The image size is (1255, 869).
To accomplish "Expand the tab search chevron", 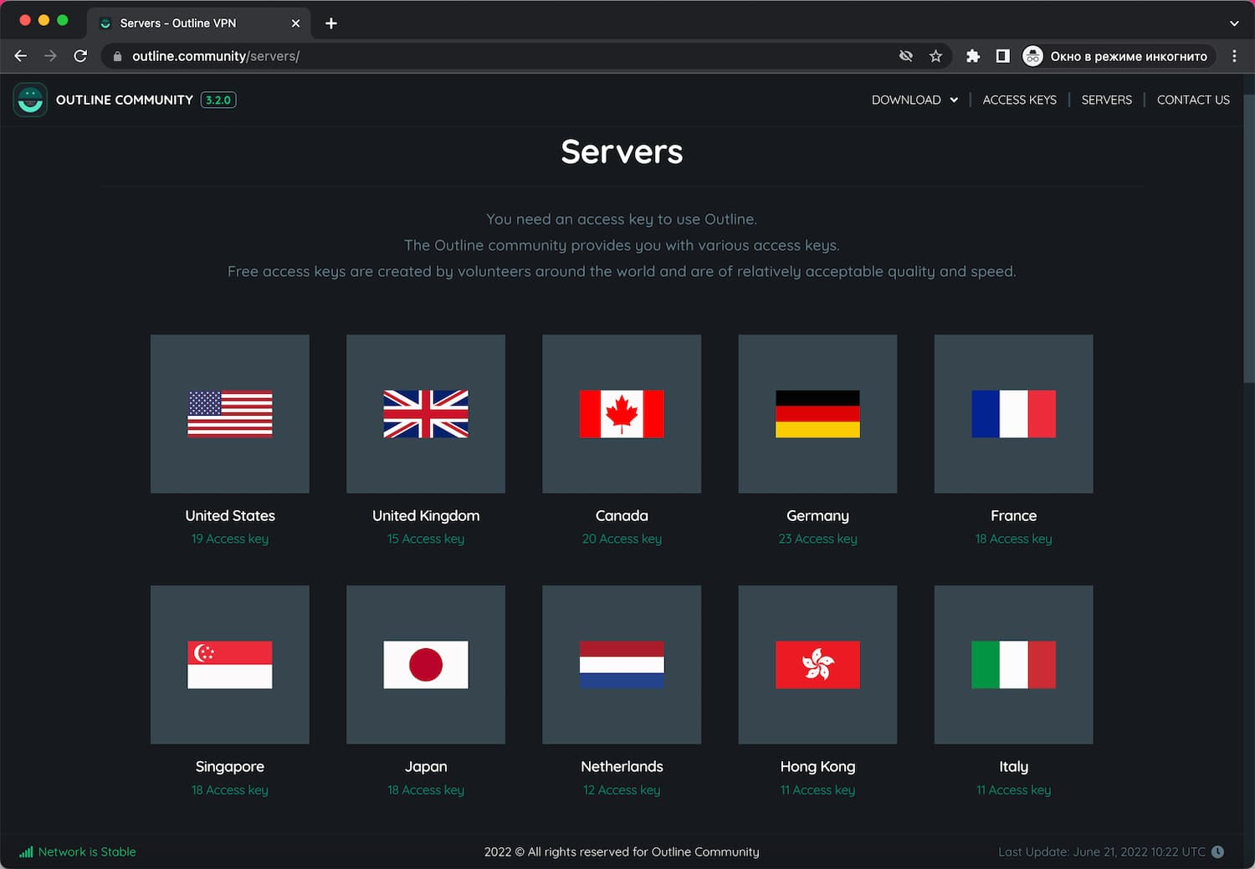I will pos(1234,23).
